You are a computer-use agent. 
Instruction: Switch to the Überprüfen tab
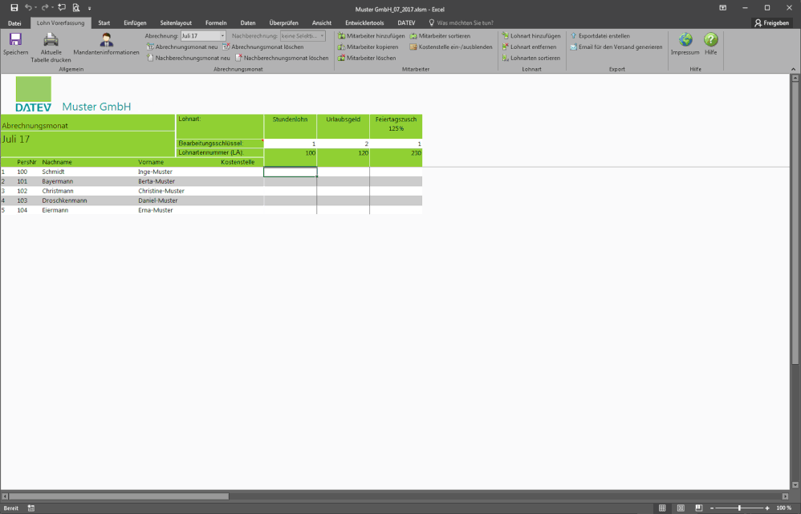[x=283, y=23]
